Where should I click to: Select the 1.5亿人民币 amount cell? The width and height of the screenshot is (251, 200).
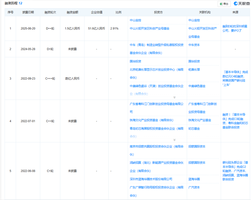(72, 29)
